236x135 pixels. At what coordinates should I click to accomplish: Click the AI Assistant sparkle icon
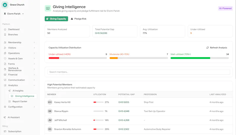pyautogui.click(x=5, y=117)
